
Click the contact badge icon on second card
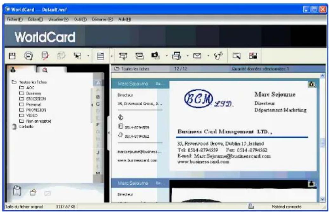point(312,183)
